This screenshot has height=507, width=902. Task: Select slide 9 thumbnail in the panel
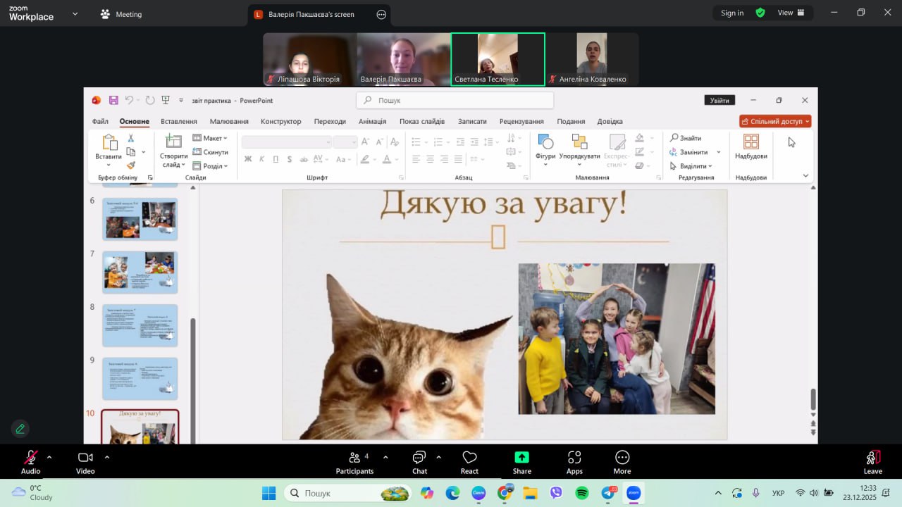140,378
